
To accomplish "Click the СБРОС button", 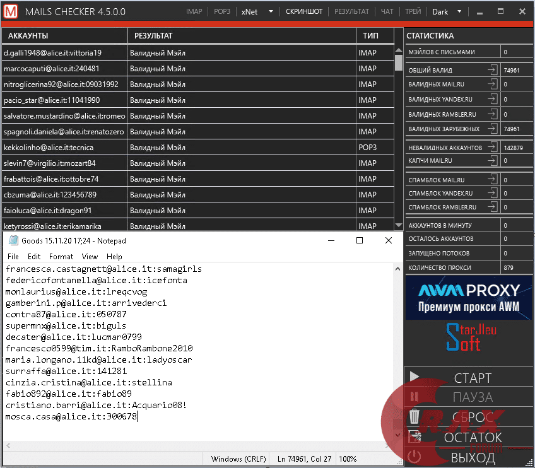I will (x=469, y=417).
